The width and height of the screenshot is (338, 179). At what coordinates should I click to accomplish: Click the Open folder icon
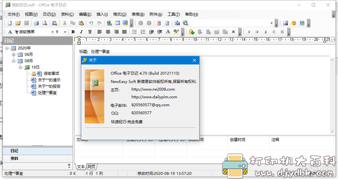pos(18,23)
